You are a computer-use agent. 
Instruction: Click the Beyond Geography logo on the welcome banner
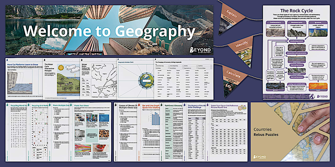201,50
